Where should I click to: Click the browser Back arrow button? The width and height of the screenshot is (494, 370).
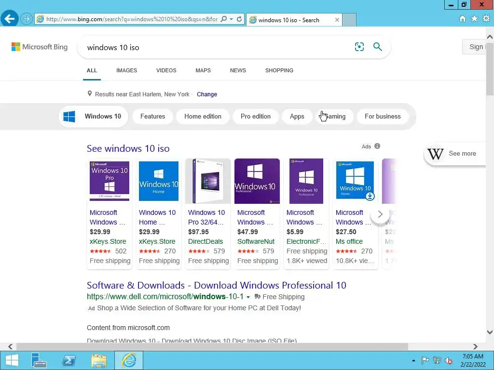tap(10, 19)
